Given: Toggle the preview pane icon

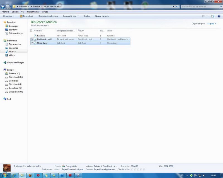Looking at the screenshot, I should coord(213,16).
